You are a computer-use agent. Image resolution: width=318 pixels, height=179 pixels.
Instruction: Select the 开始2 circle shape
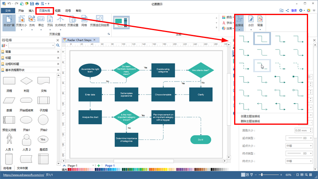43,120
